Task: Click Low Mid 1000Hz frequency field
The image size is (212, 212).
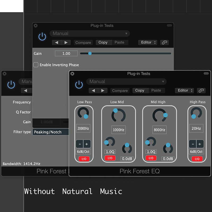Action: 118,130
